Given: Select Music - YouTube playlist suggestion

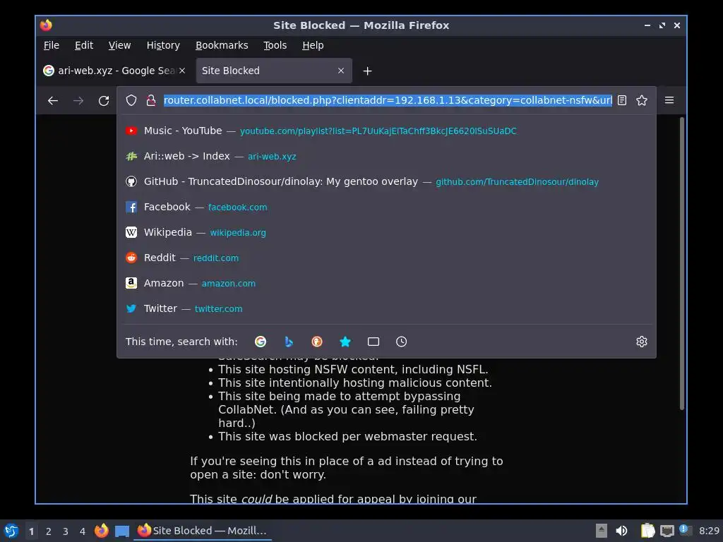Looking at the screenshot, I should click(x=386, y=131).
